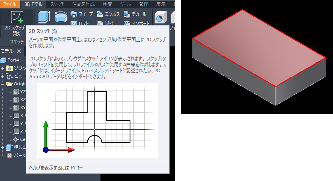This screenshot has height=181, width=333.
Task: Select the 押し出し extrusion feature node
Action: pos(16,147)
